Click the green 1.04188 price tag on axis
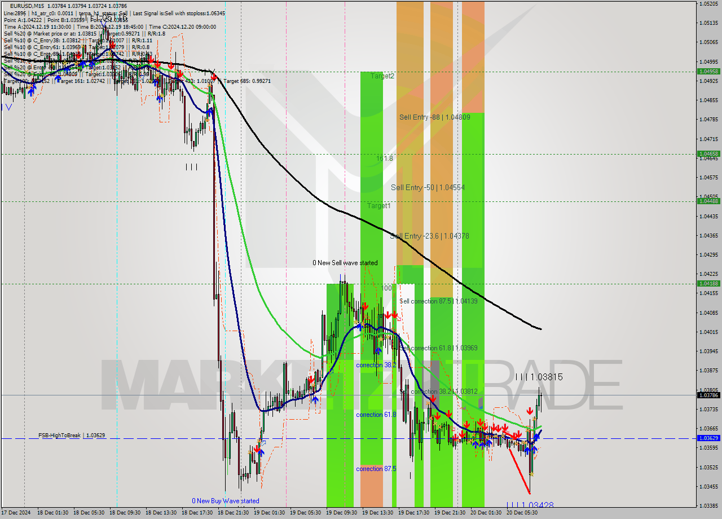722x519 pixels. [x=708, y=283]
